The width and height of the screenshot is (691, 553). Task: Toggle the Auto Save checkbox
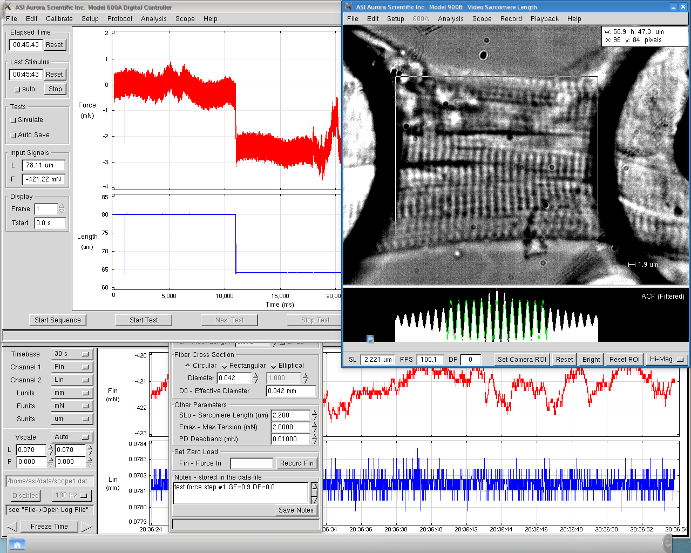click(13, 136)
